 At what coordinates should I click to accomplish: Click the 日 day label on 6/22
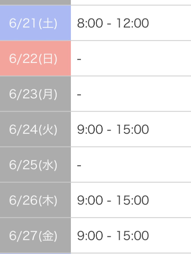[48, 59]
